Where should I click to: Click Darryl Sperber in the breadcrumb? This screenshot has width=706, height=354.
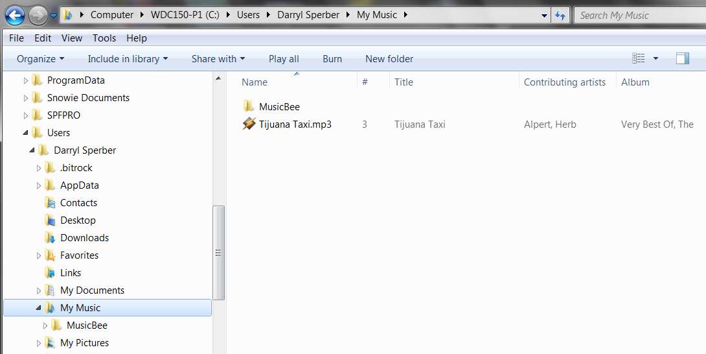(308, 15)
